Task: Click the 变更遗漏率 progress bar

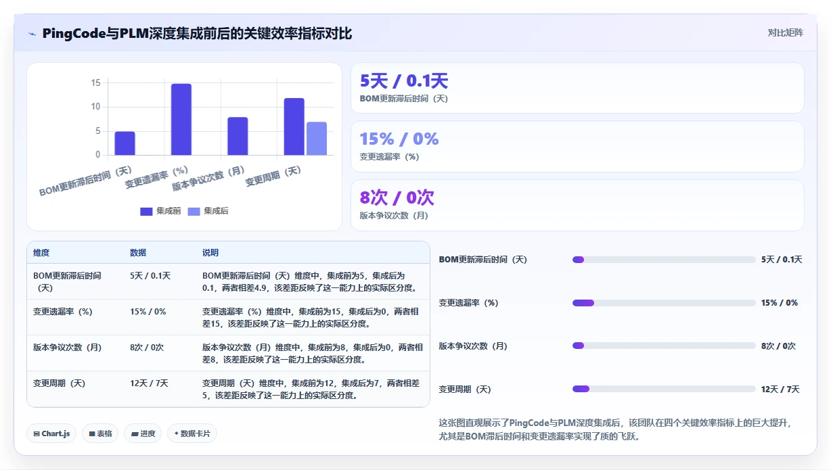Action: click(x=664, y=303)
